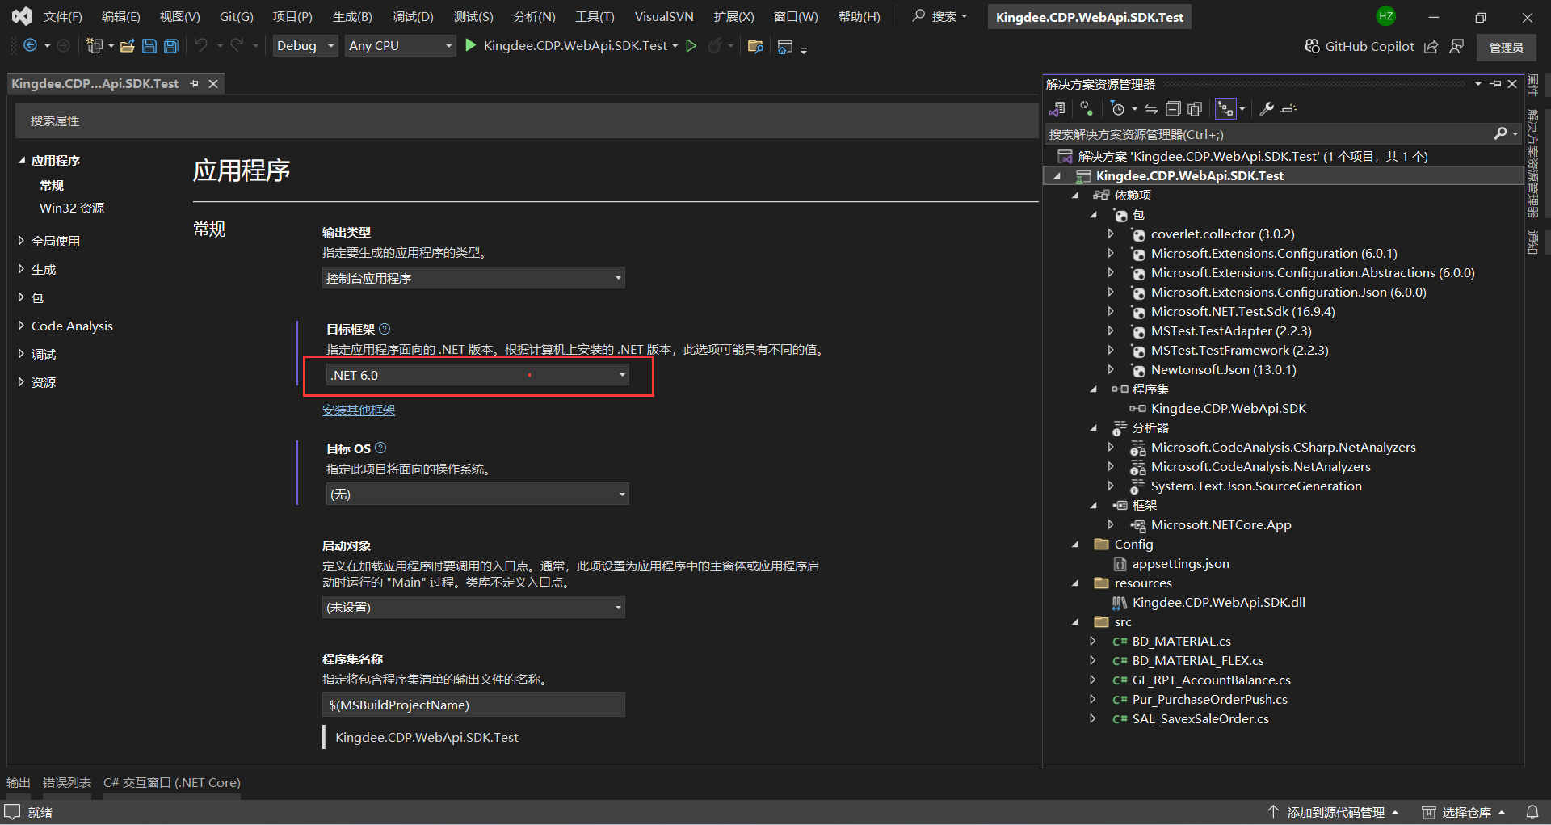This screenshot has width=1551, height=825.
Task: Start without debugging using the outlined play icon
Action: click(x=691, y=46)
